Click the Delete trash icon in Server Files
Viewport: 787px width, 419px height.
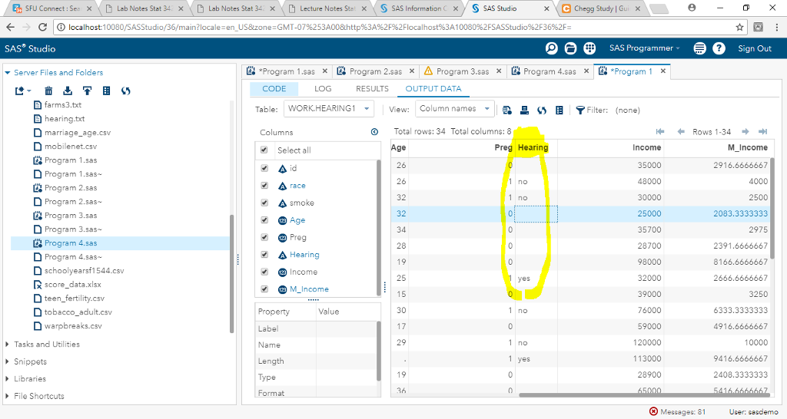click(48, 91)
